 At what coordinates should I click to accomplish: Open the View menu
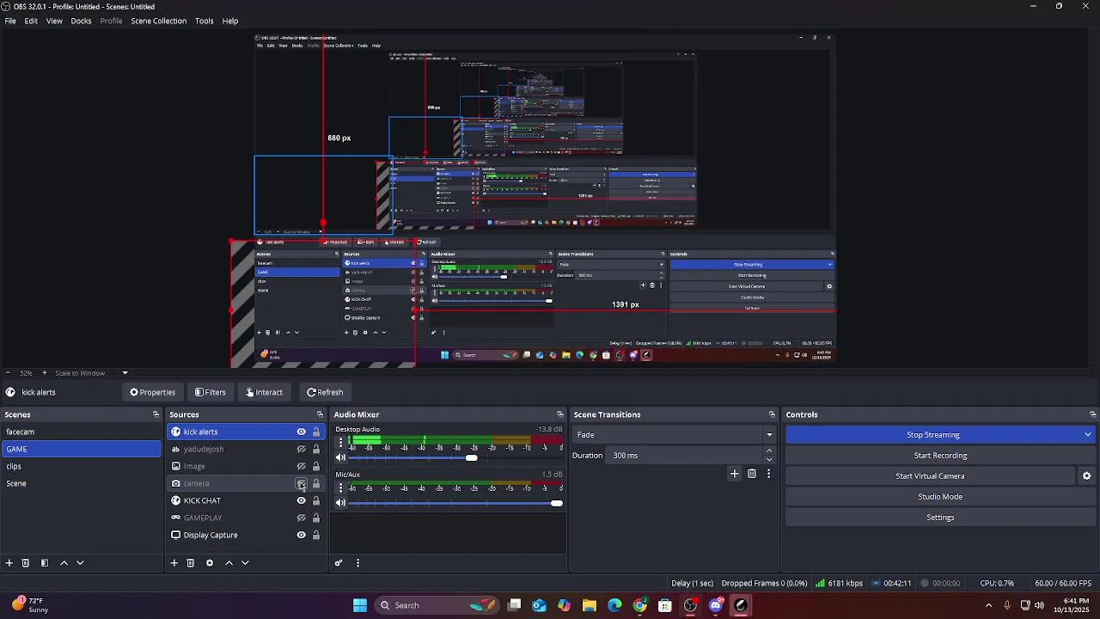click(x=54, y=21)
